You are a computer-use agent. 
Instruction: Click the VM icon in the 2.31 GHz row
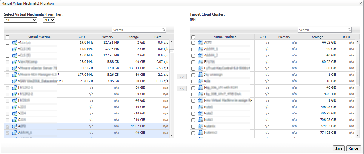coord(15,81)
